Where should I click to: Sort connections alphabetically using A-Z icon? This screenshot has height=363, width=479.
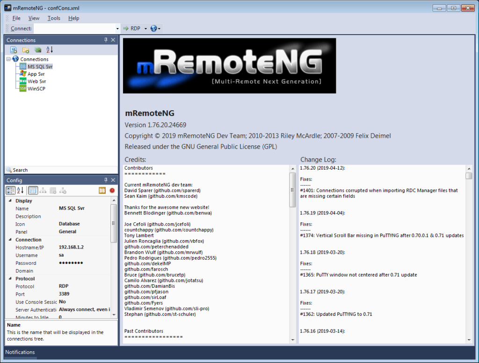click(x=50, y=50)
